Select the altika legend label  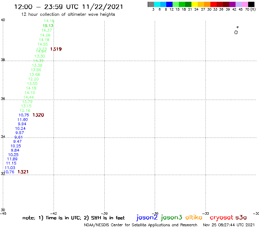[x=194, y=217]
